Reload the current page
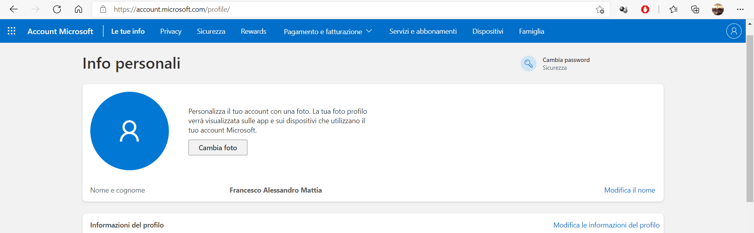The image size is (754, 233). click(57, 9)
